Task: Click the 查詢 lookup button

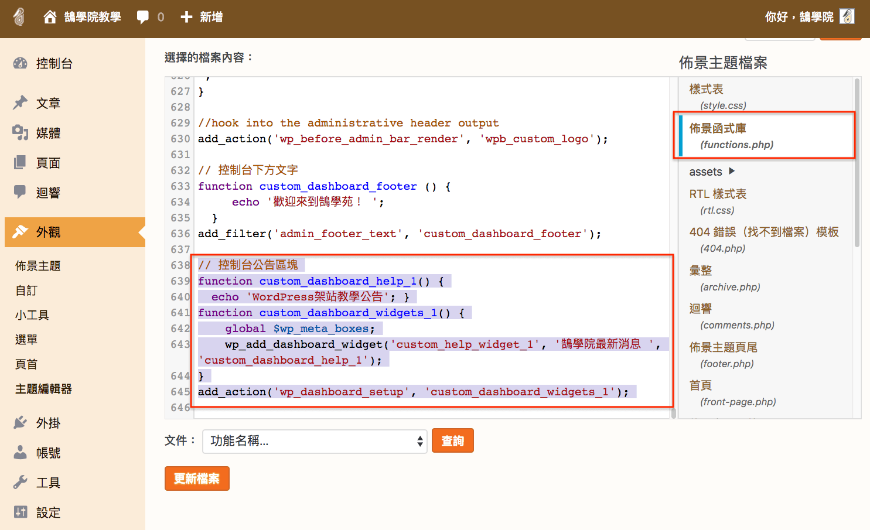Action: [452, 441]
